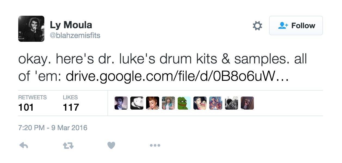Click the Ly Moula display name
342x163 pixels.
(x=71, y=25)
